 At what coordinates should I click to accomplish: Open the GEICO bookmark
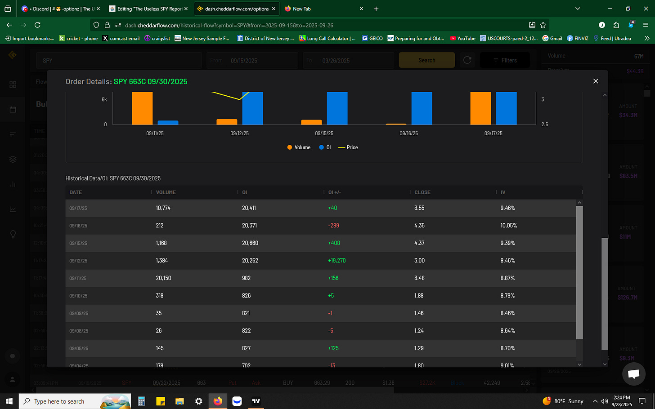coord(372,38)
